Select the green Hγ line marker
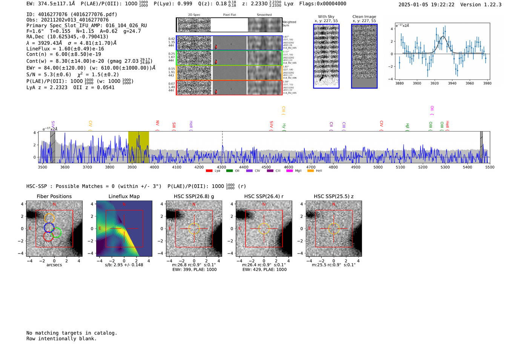This screenshot has width=528, height=359. [284, 127]
